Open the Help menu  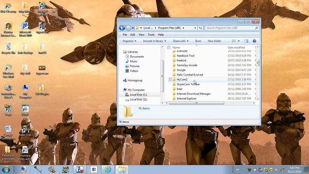pos(161,35)
